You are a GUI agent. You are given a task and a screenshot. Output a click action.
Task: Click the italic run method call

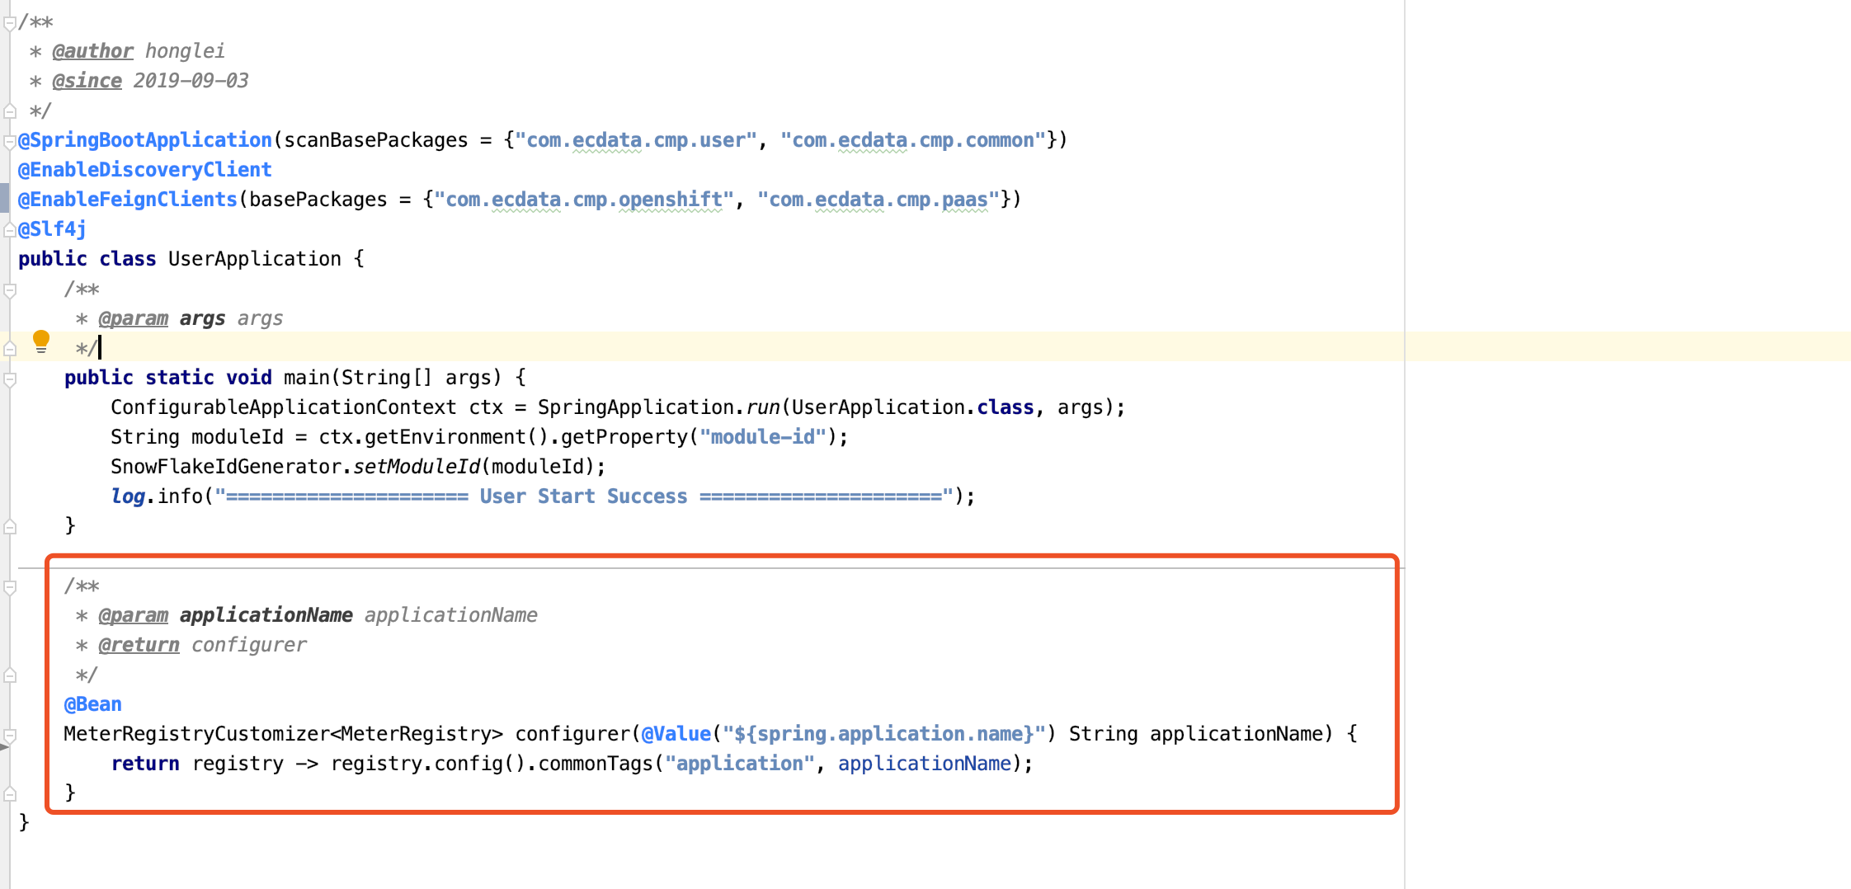pos(763,407)
